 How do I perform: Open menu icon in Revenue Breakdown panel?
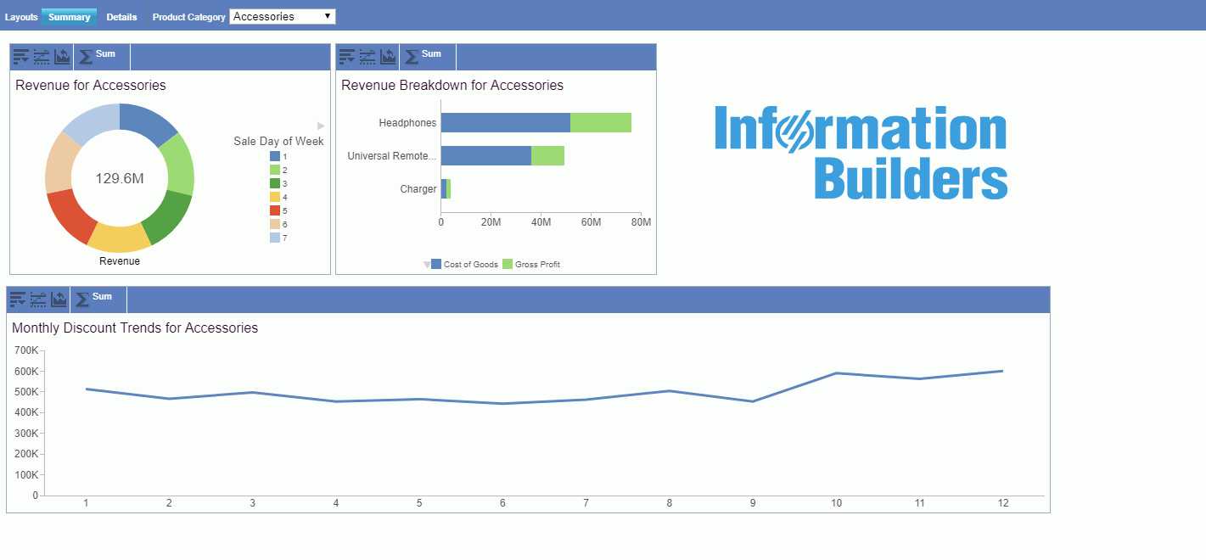point(347,57)
